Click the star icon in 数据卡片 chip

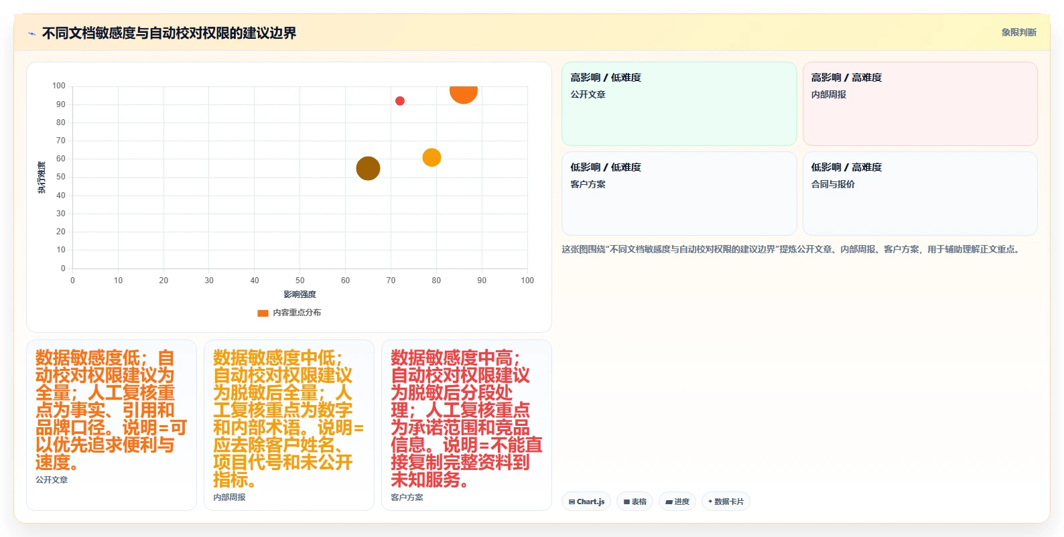[710, 502]
